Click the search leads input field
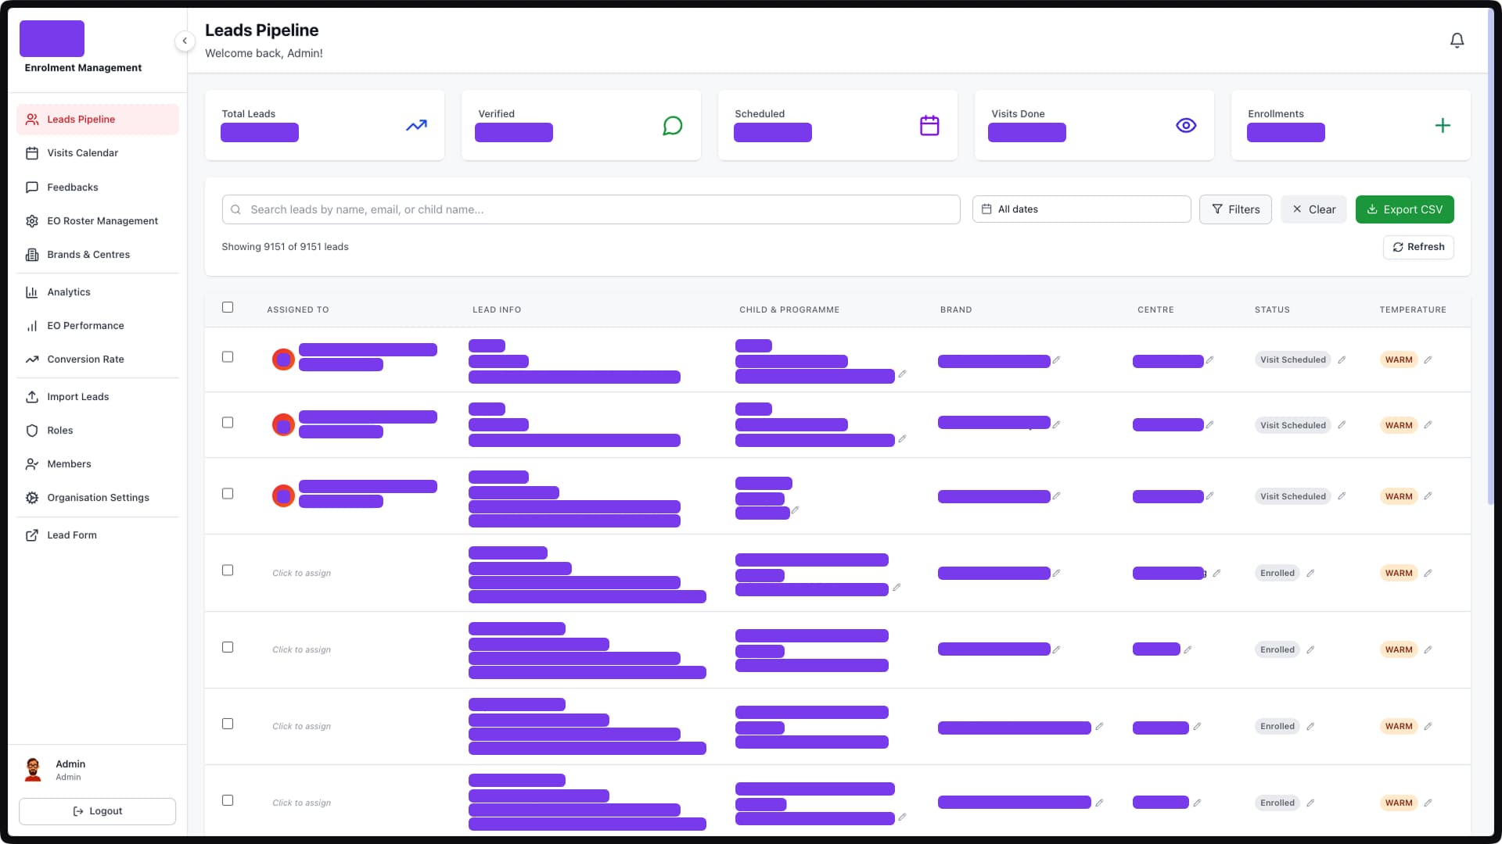This screenshot has width=1502, height=844. coord(591,209)
